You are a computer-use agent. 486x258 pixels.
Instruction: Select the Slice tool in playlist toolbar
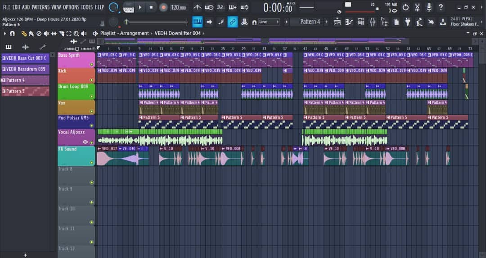(61, 33)
